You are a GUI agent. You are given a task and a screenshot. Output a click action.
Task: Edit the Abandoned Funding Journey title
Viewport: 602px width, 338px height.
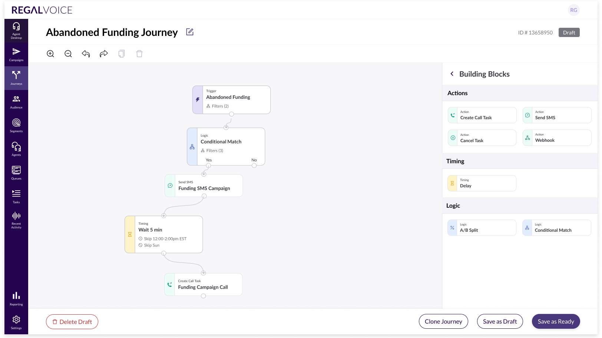tap(190, 32)
